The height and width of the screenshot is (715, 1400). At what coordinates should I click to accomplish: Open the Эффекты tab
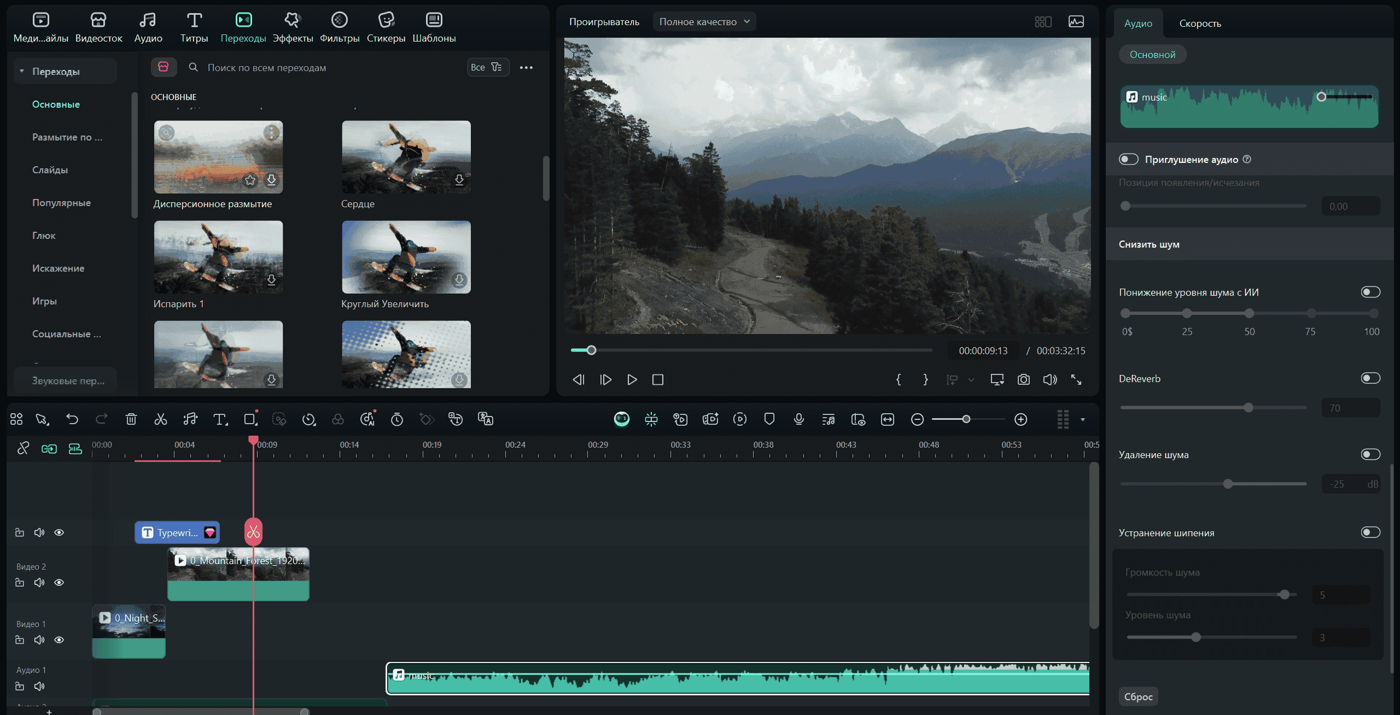pyautogui.click(x=293, y=27)
